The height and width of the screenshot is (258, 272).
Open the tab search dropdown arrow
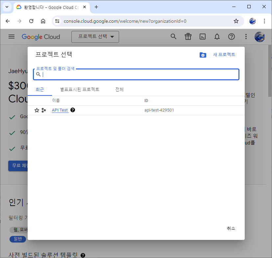7,7
